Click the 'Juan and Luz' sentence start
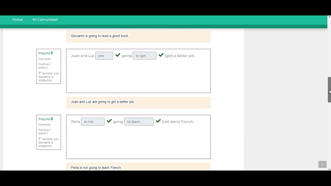Screen dimensions: 331x186 pyautogui.click(x=83, y=56)
